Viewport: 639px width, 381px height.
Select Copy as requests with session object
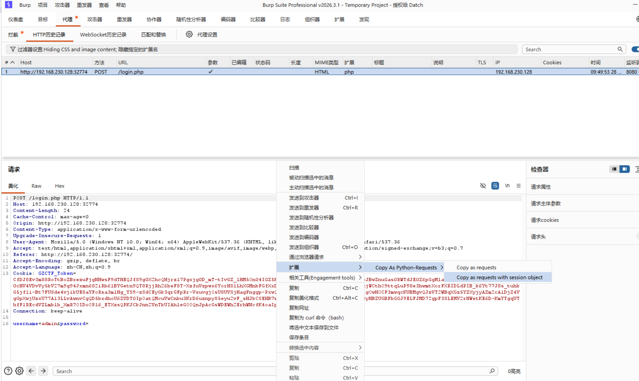point(498,277)
